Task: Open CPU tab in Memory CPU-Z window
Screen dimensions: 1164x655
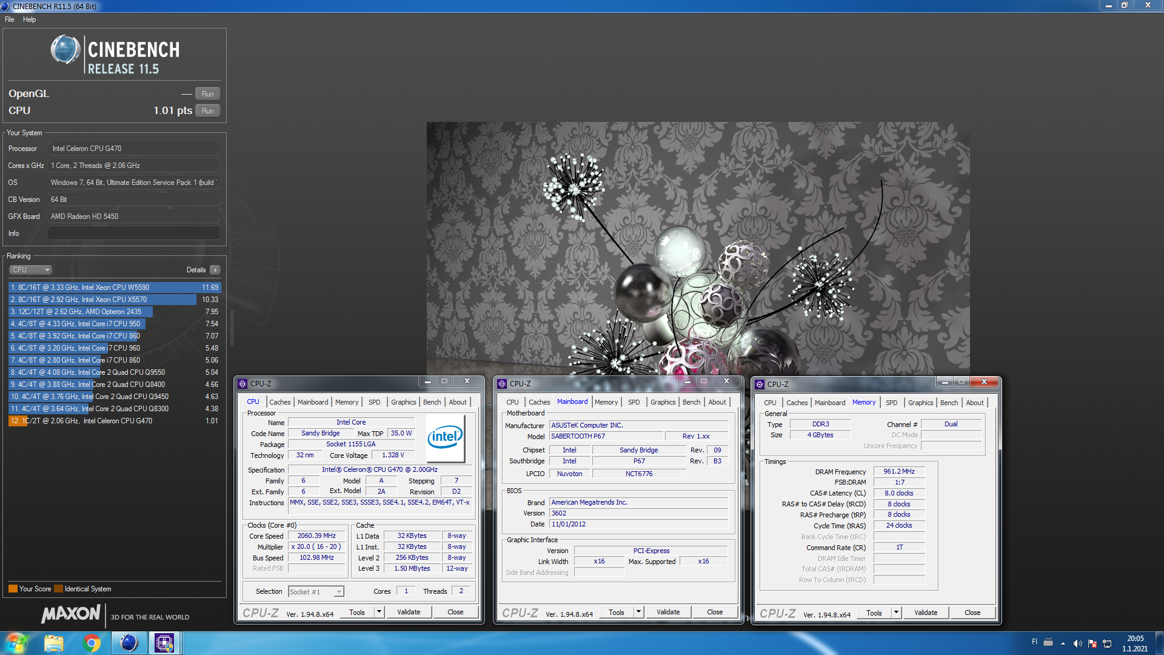Action: [x=770, y=403]
